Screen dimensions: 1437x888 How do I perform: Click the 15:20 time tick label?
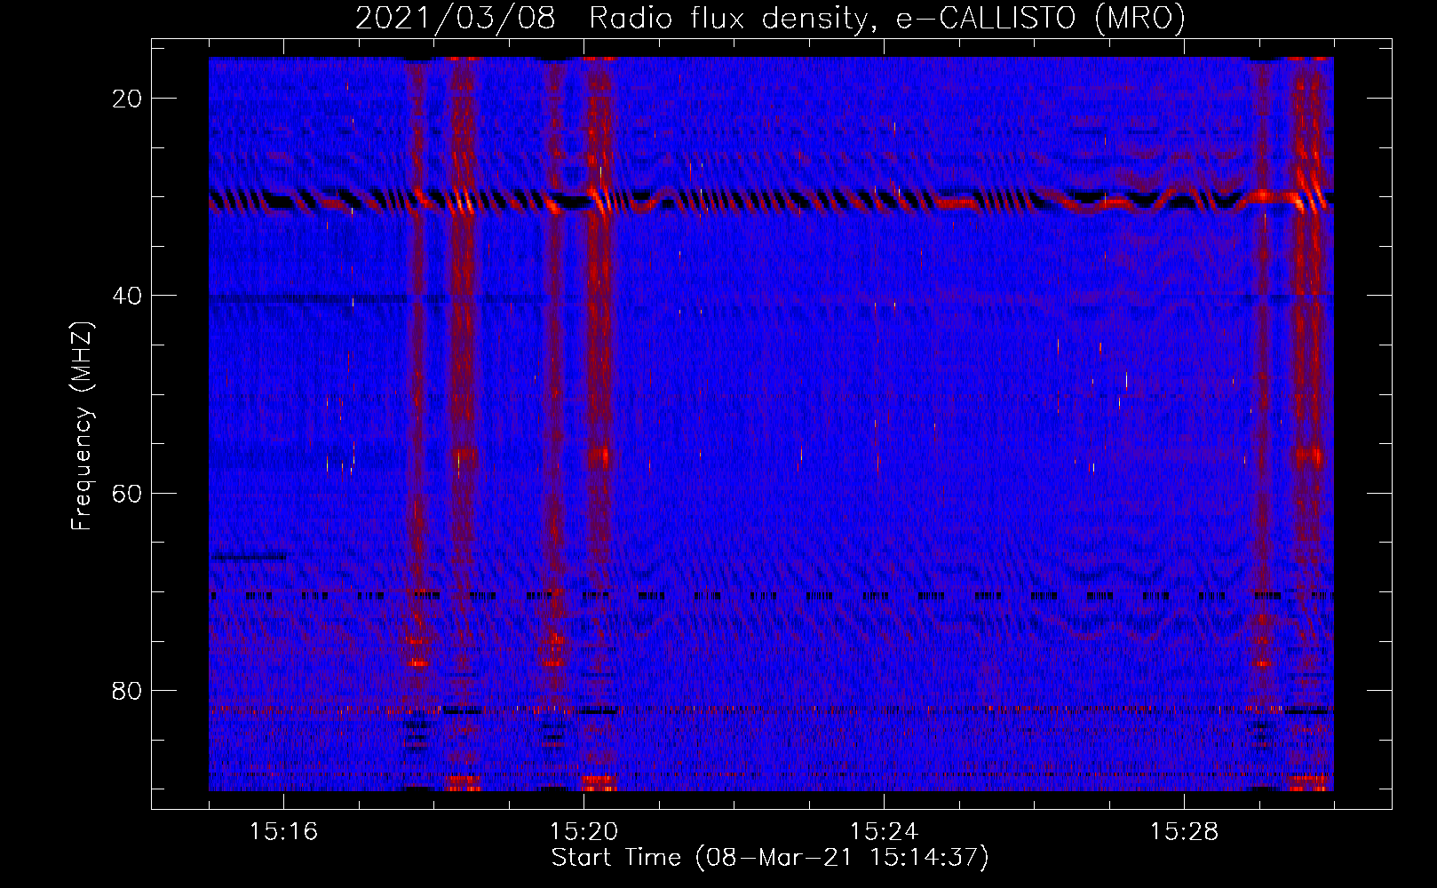(x=584, y=832)
